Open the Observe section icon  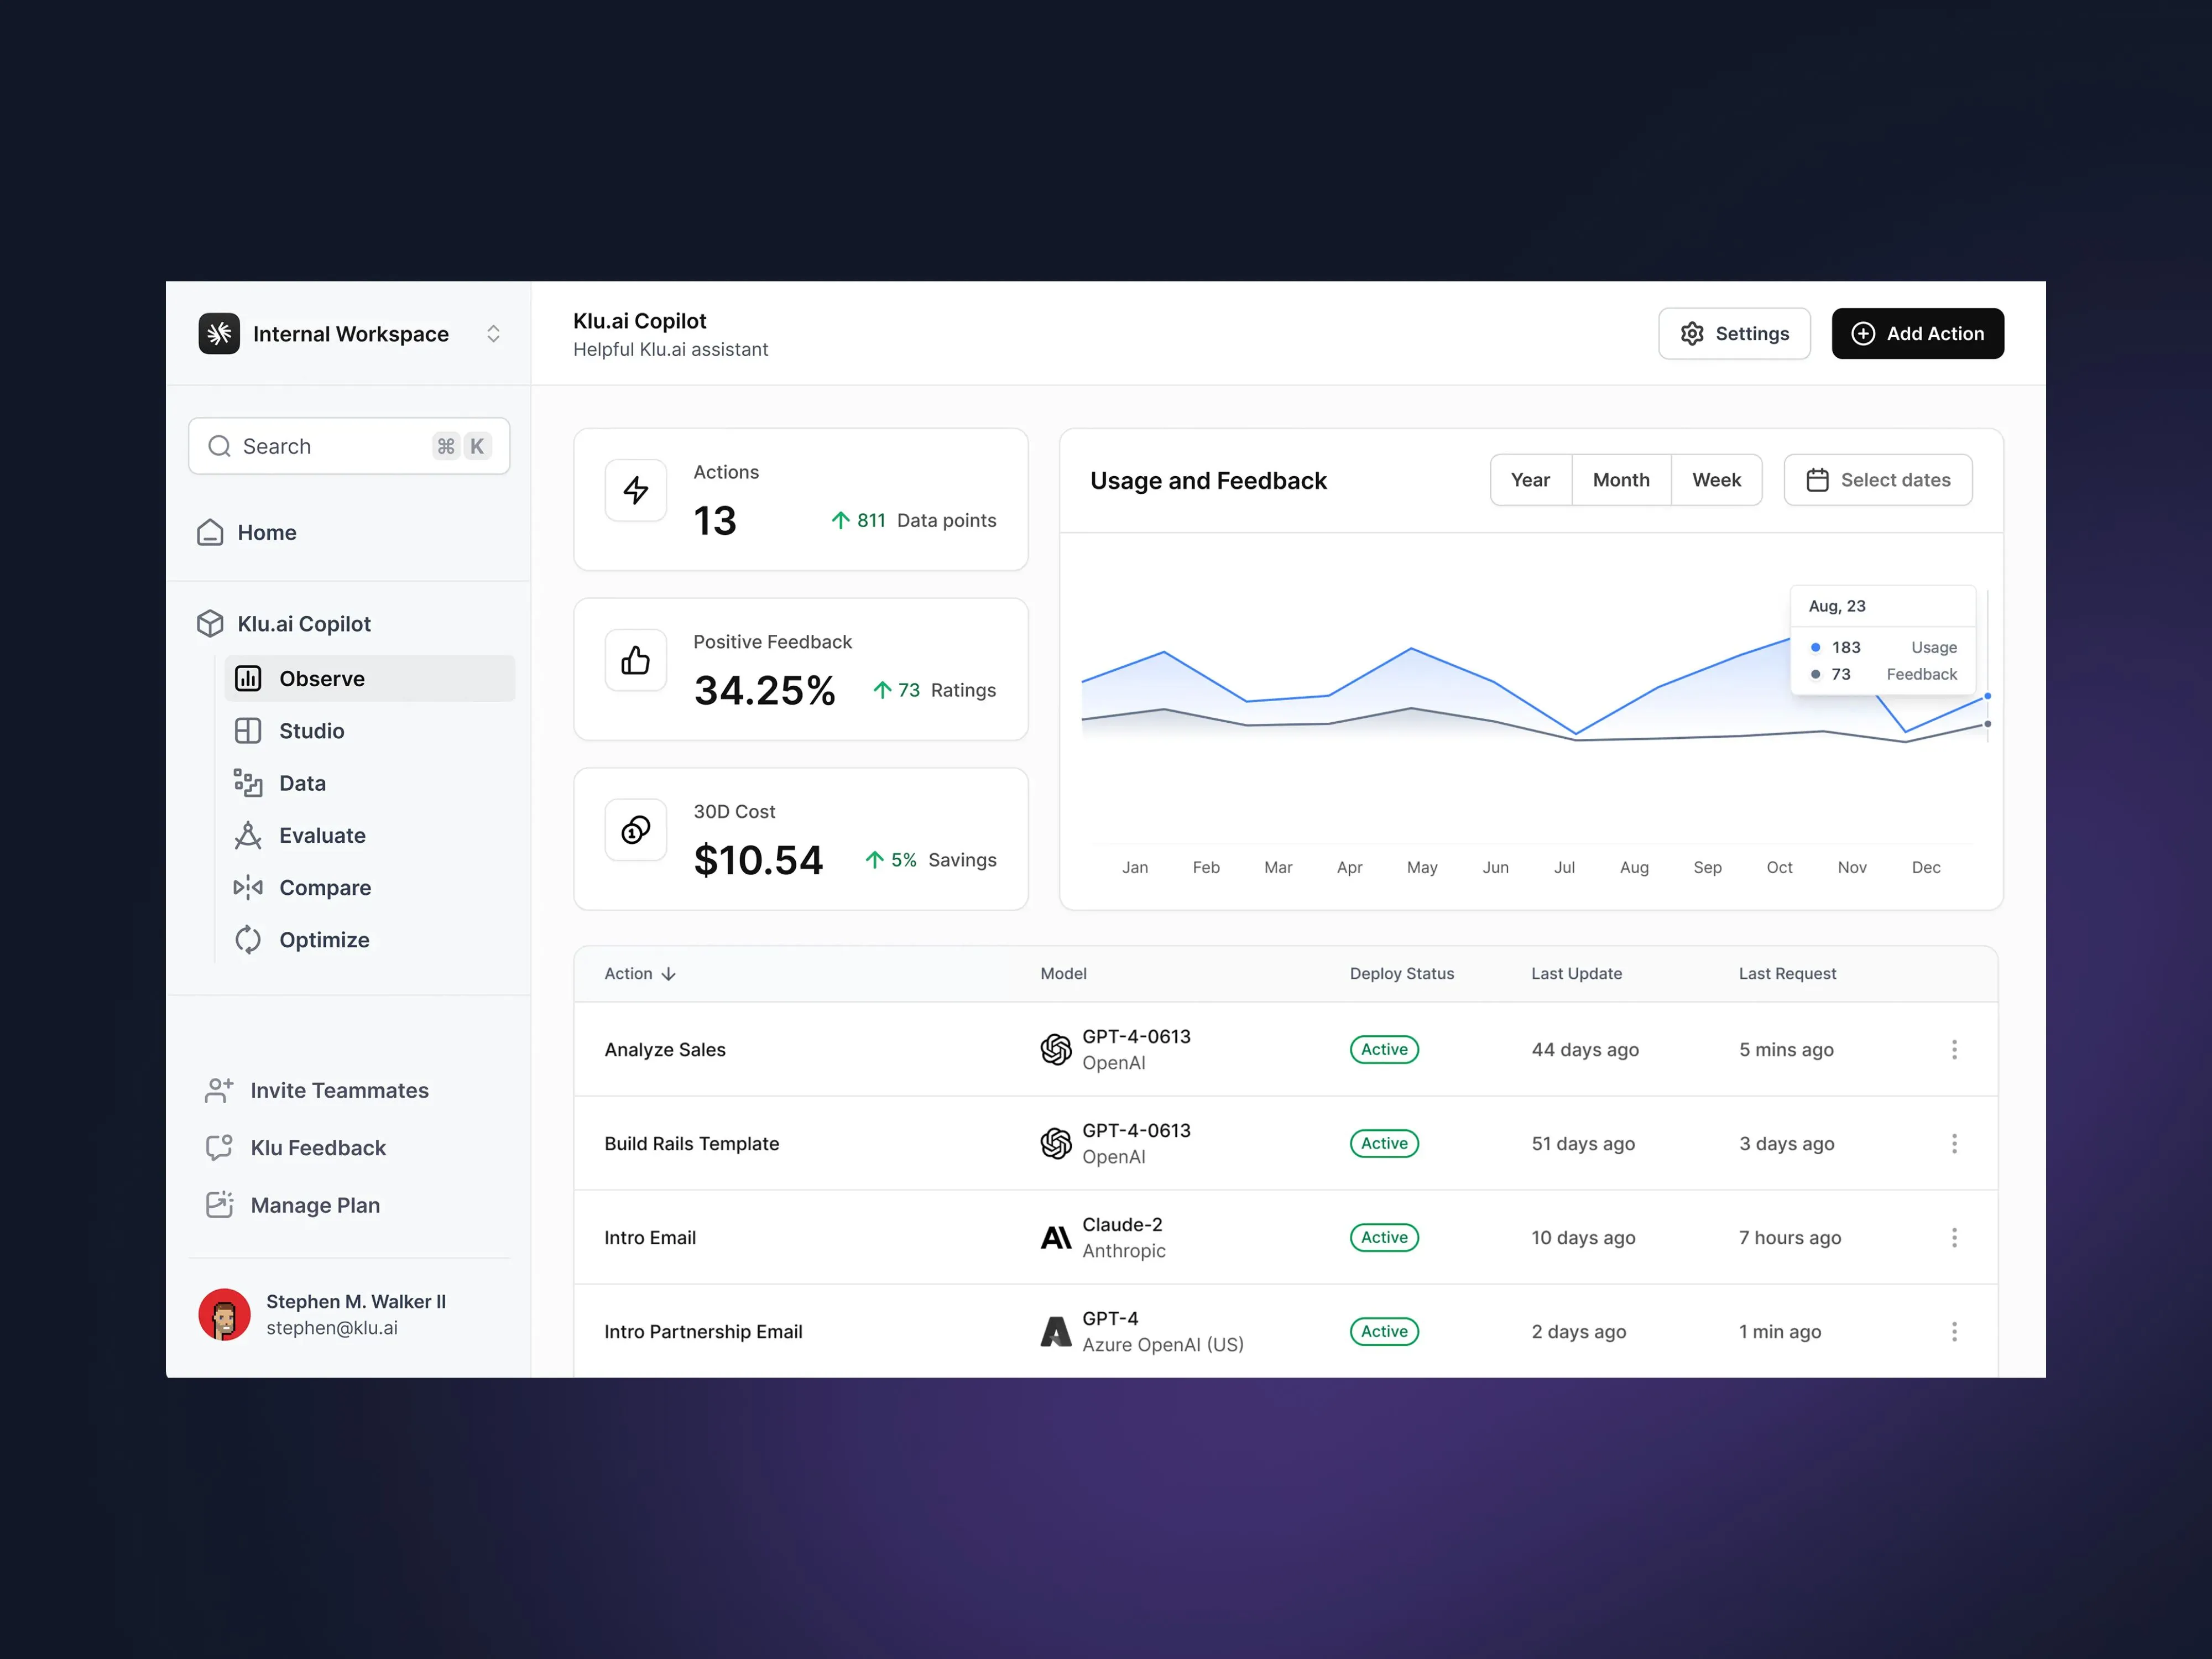tap(248, 679)
